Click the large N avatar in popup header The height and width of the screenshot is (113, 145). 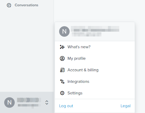click(x=64, y=31)
